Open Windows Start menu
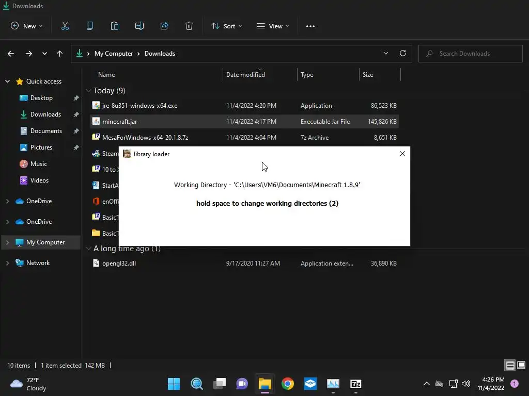The image size is (529, 396). coord(174,384)
